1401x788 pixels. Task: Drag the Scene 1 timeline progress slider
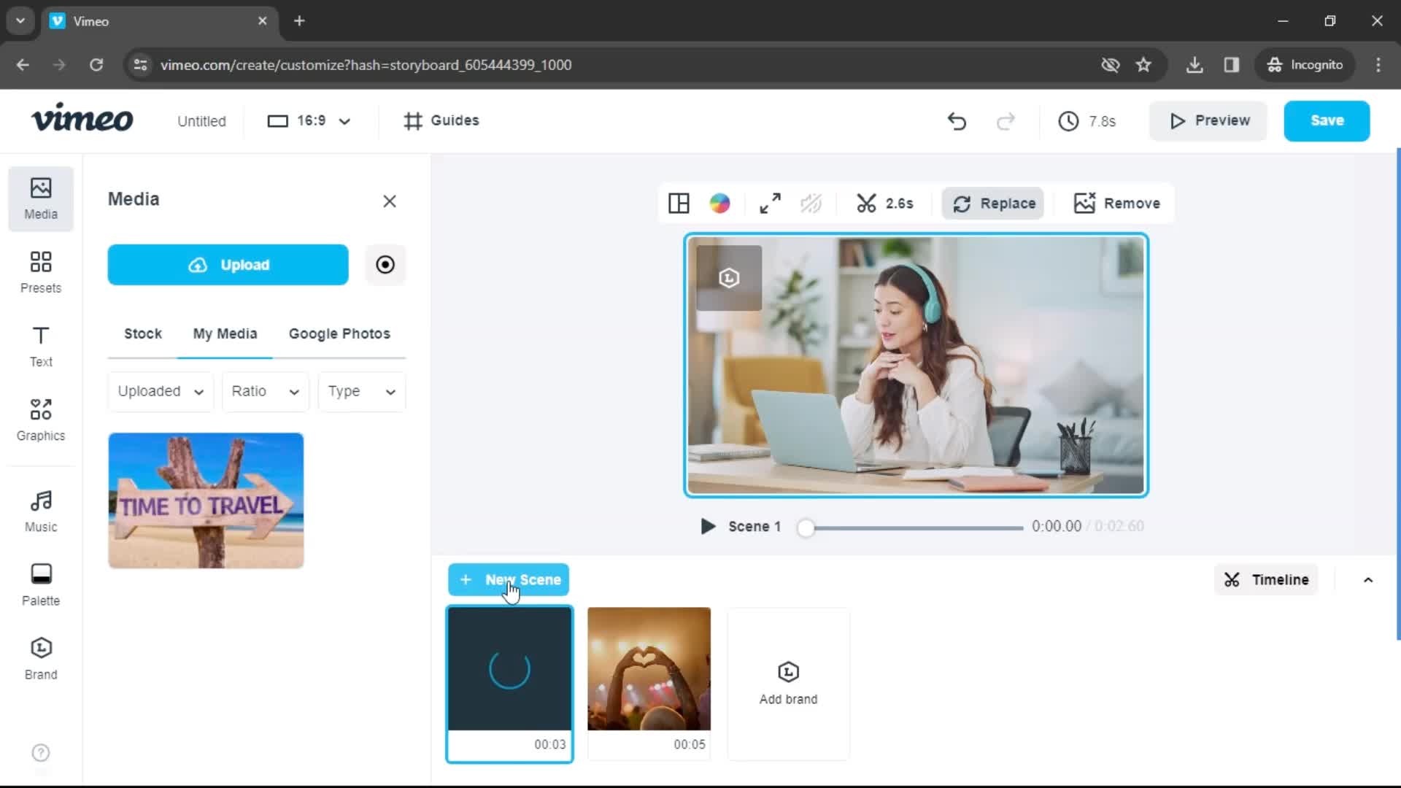806,526
